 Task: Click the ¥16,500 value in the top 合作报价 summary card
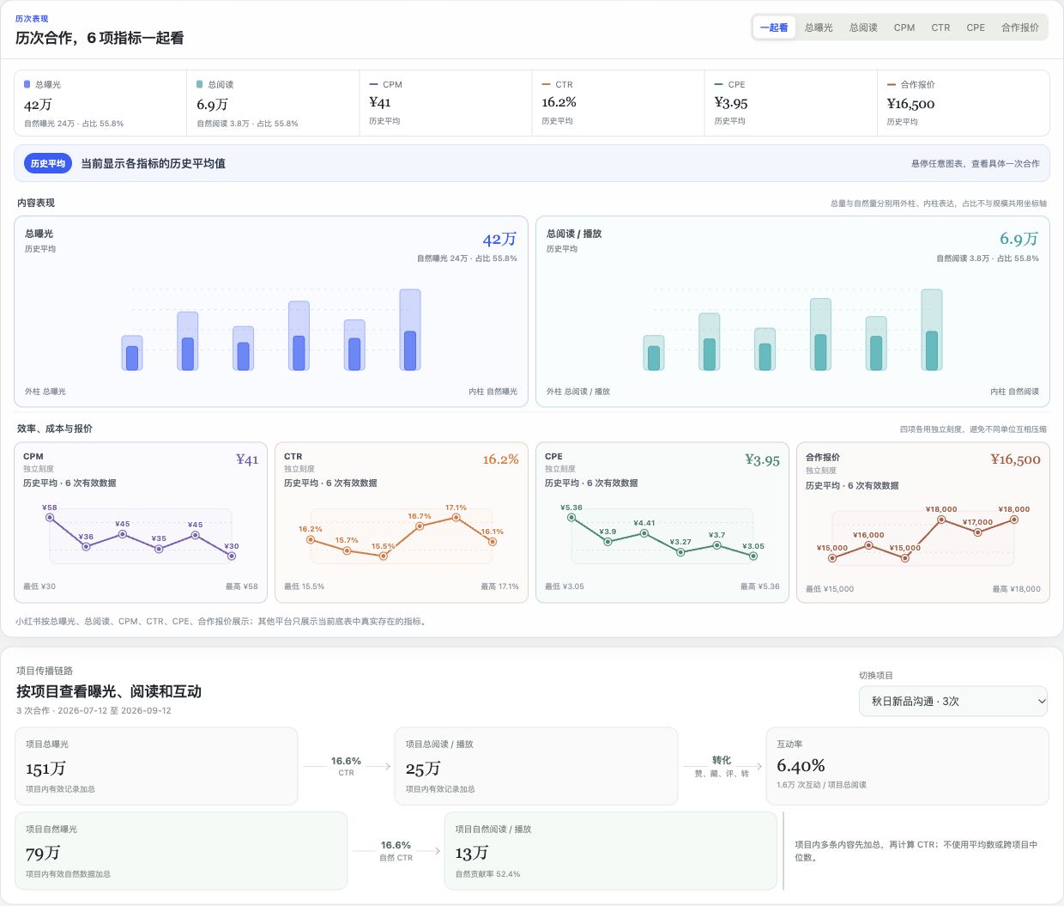(911, 103)
